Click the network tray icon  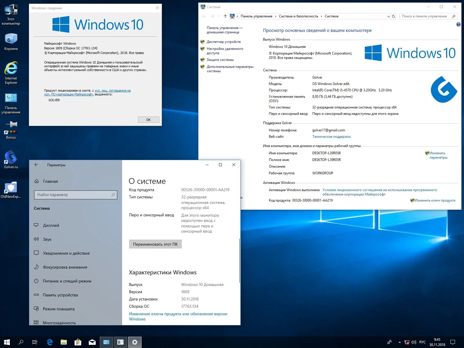[407, 342]
